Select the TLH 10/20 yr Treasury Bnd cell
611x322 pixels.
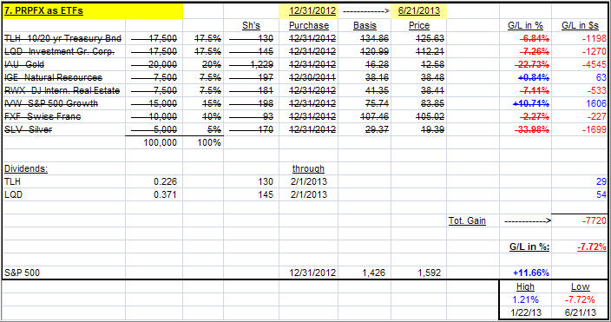pyautogui.click(x=63, y=38)
